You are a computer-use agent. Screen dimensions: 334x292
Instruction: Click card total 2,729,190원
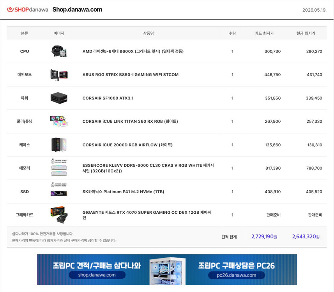click(264, 236)
